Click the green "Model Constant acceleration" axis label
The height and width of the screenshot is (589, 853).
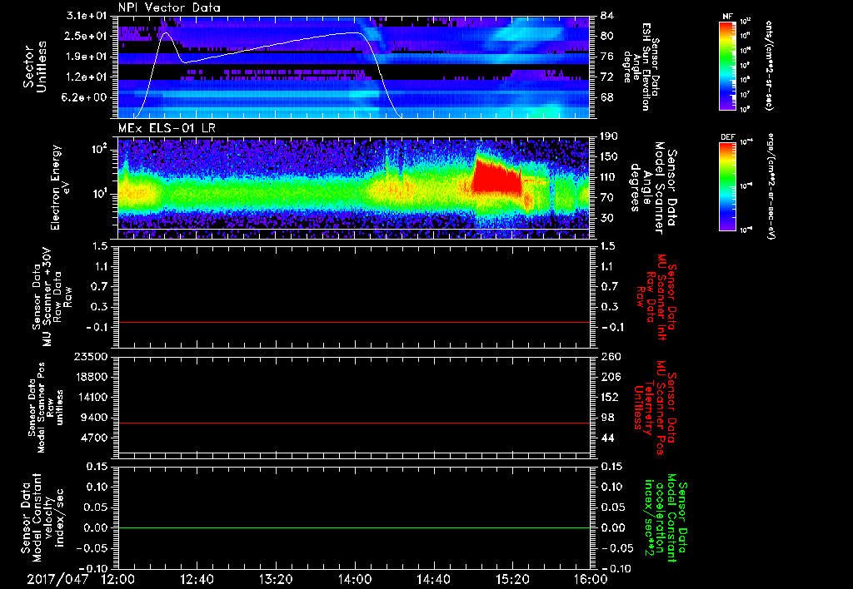pos(666,519)
